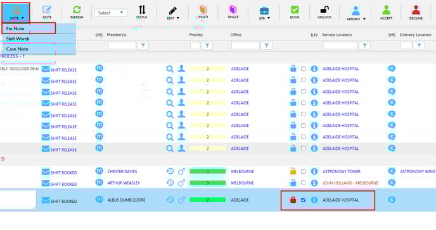
Task: Sort by Service Location column header
Action: coord(337,35)
